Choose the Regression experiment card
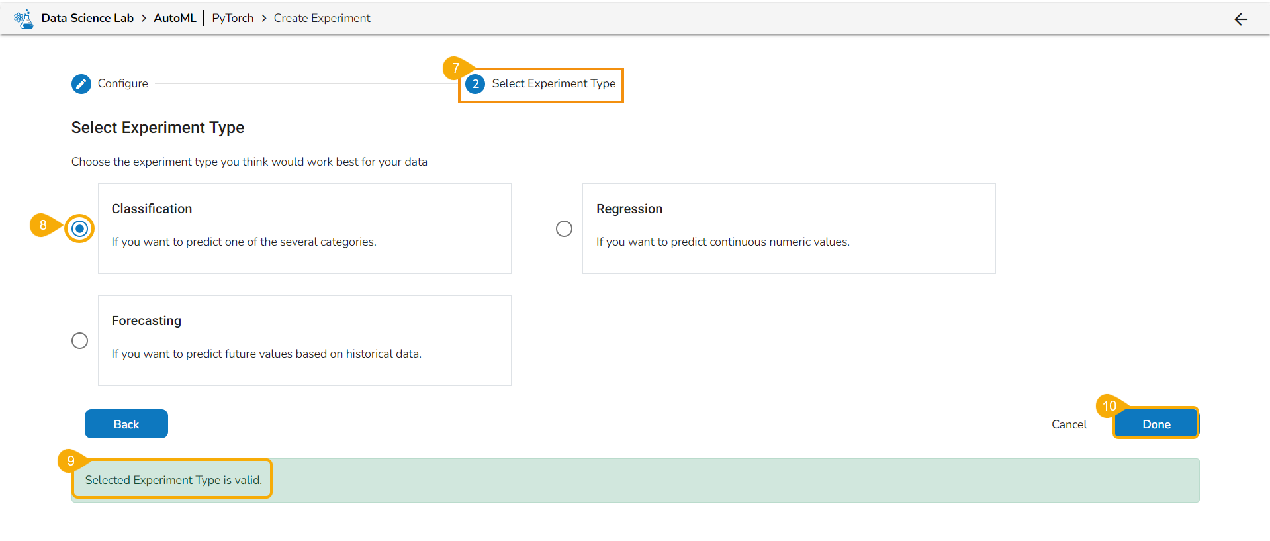 (x=789, y=228)
